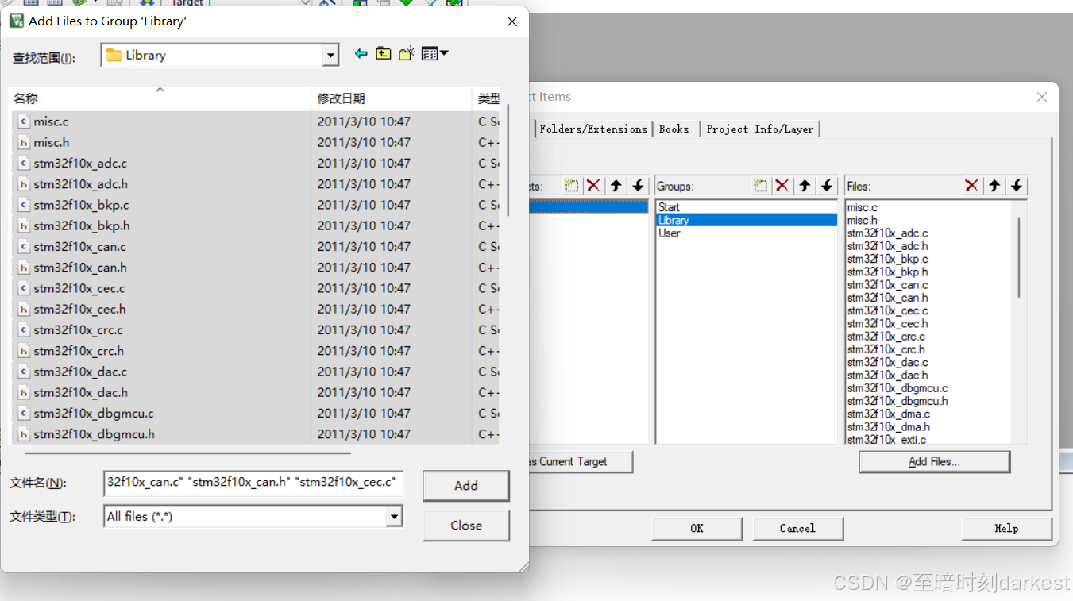Close Manage Project Items window
The image size is (1073, 601).
1042,97
